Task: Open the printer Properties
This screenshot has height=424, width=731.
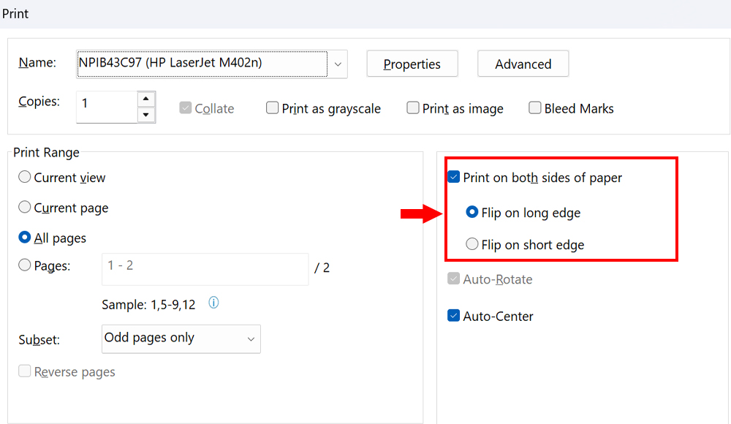Action: click(x=412, y=64)
